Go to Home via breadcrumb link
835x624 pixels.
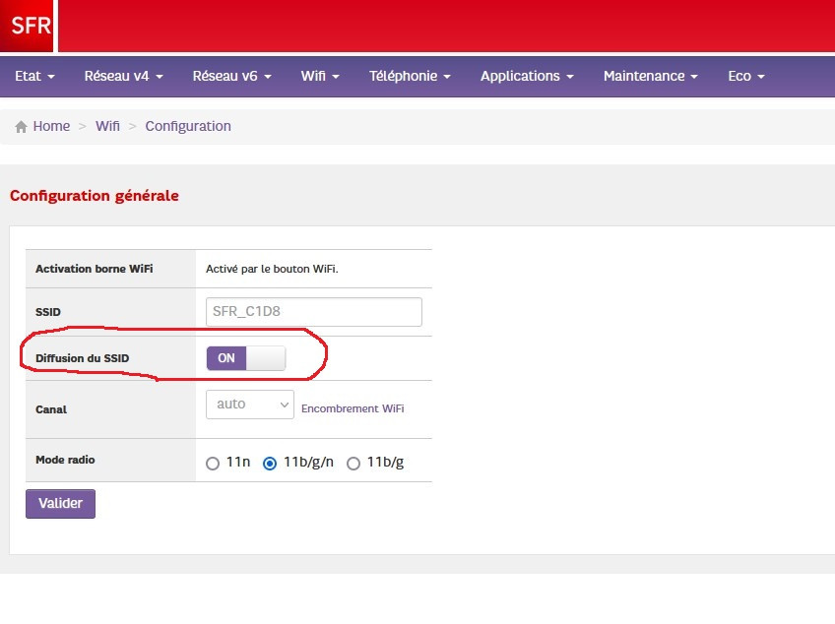coord(51,126)
